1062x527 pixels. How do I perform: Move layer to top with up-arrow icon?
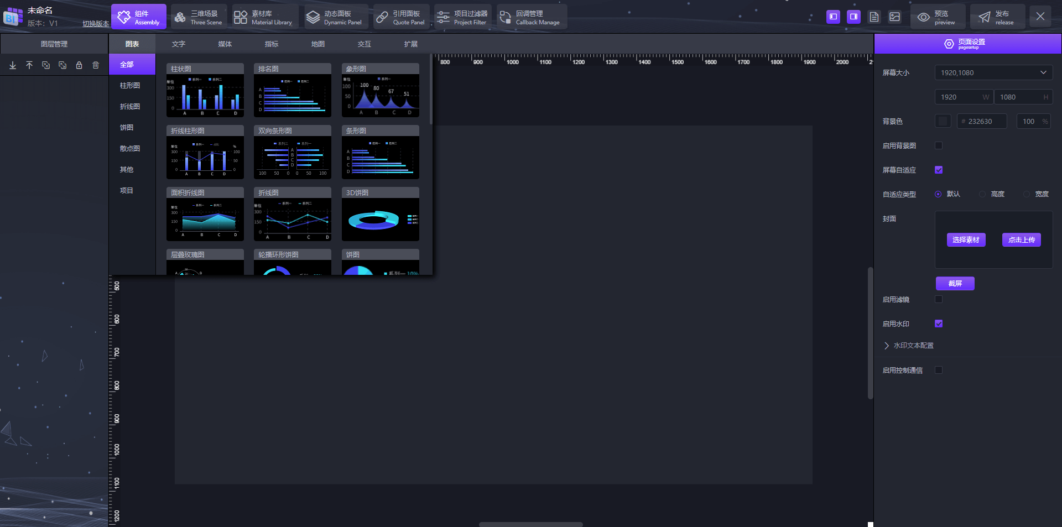pyautogui.click(x=29, y=65)
